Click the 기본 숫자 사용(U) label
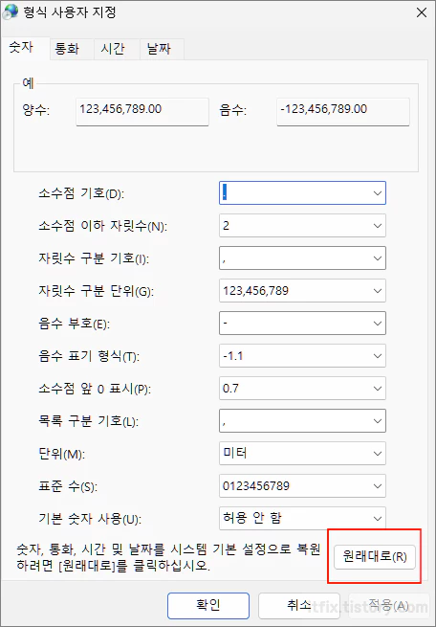The height and width of the screenshot is (627, 436). pyautogui.click(x=90, y=519)
